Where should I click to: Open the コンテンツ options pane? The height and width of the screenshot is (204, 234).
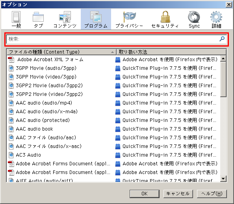pos(65,19)
